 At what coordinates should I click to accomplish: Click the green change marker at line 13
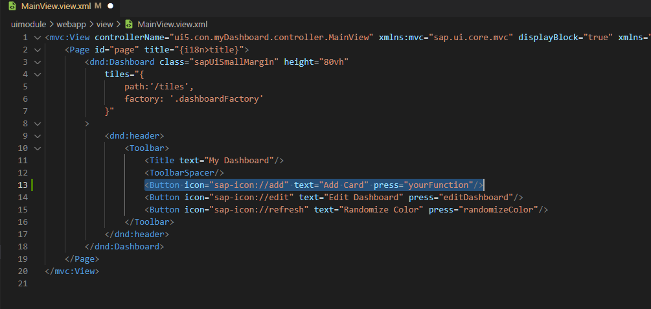click(32, 185)
